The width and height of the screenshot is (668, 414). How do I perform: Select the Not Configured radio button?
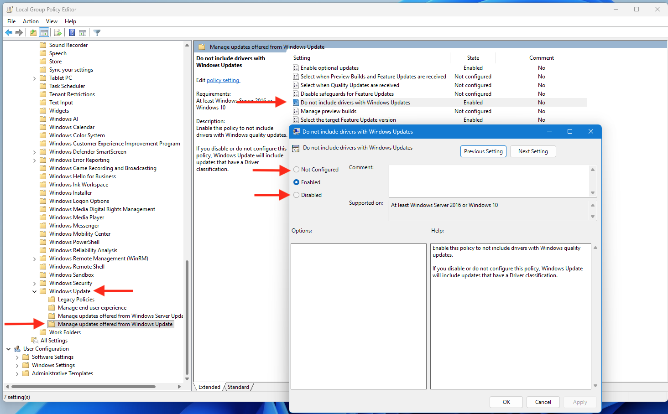297,170
